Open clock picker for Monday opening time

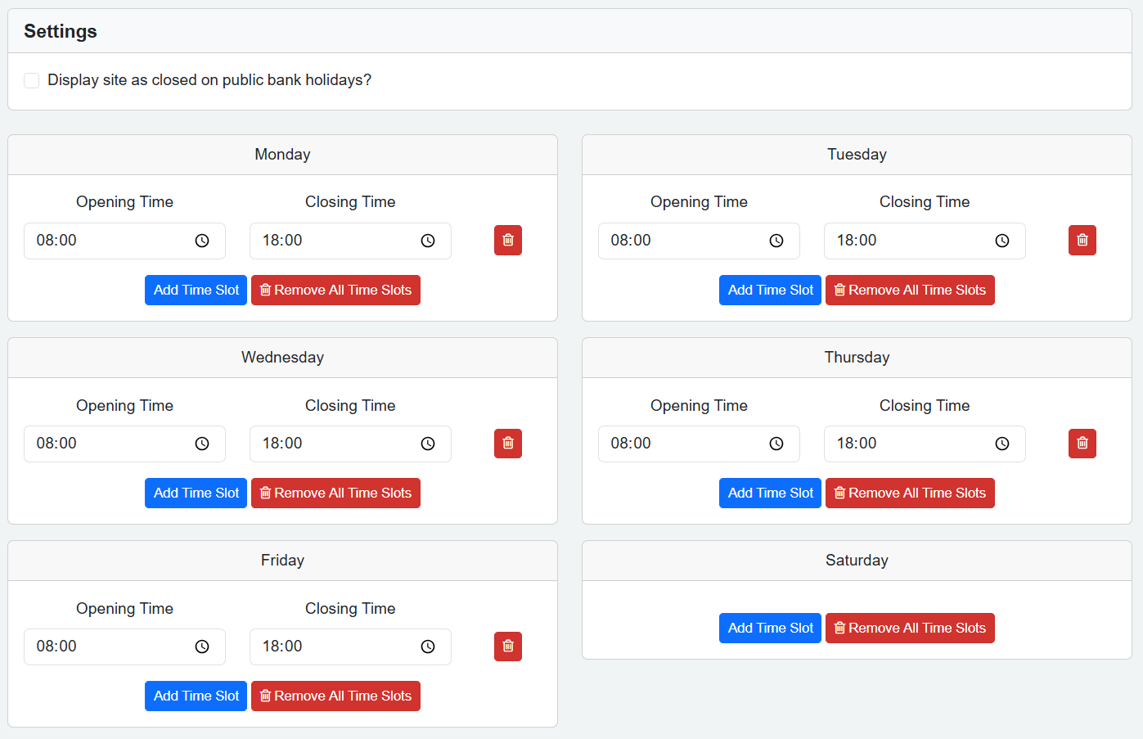[x=202, y=241]
